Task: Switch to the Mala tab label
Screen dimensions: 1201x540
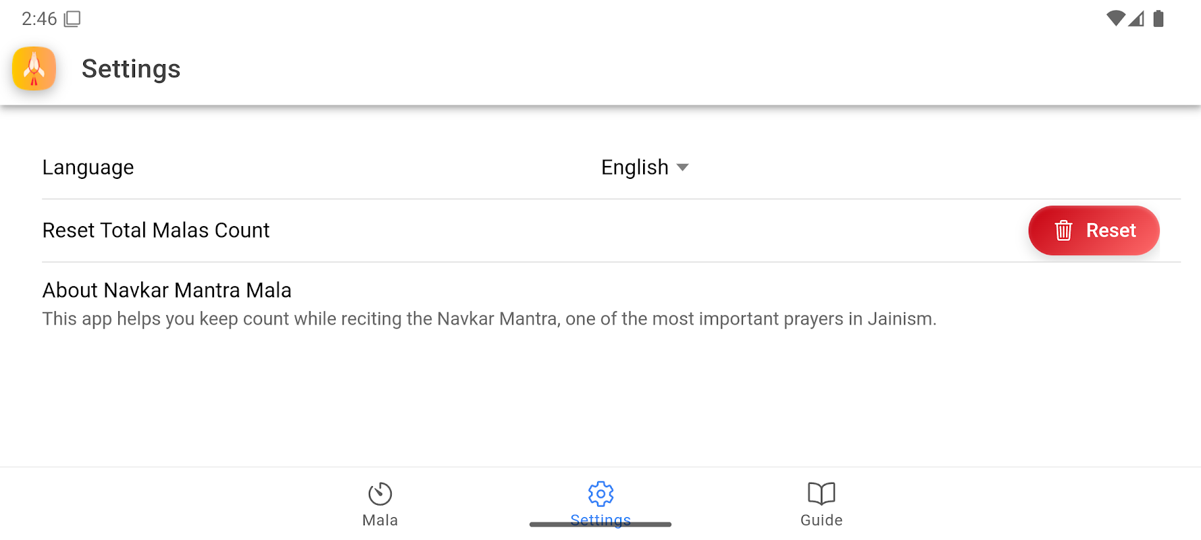Action: [x=380, y=520]
